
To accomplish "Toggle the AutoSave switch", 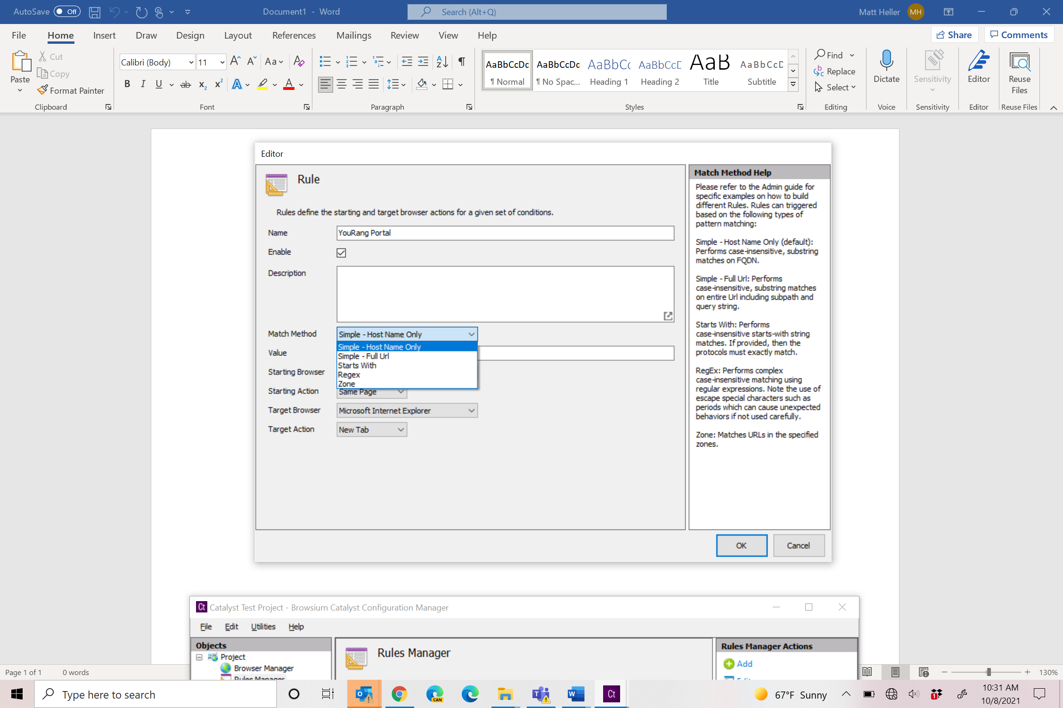I will [x=67, y=12].
